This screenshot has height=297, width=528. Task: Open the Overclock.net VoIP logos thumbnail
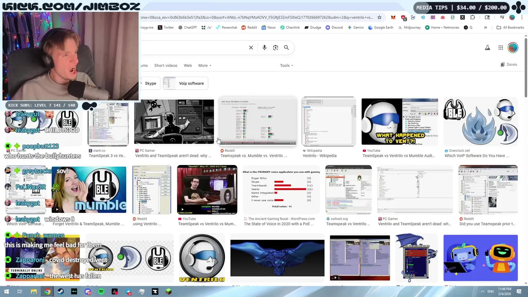click(481, 122)
